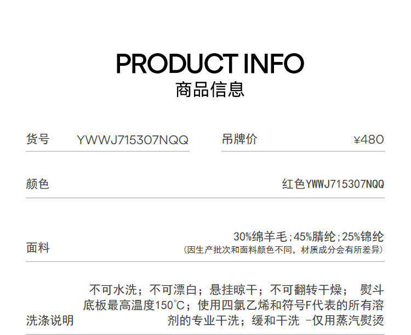The image size is (411, 335).
Task: Click the 洗涤说明 label
Action: pyautogui.click(x=50, y=321)
